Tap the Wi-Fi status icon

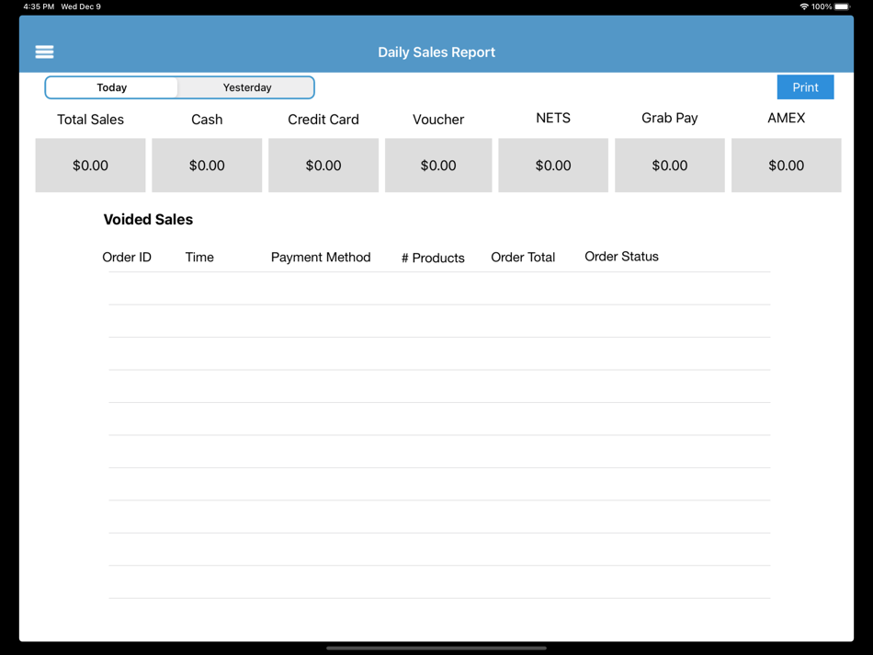coord(804,6)
